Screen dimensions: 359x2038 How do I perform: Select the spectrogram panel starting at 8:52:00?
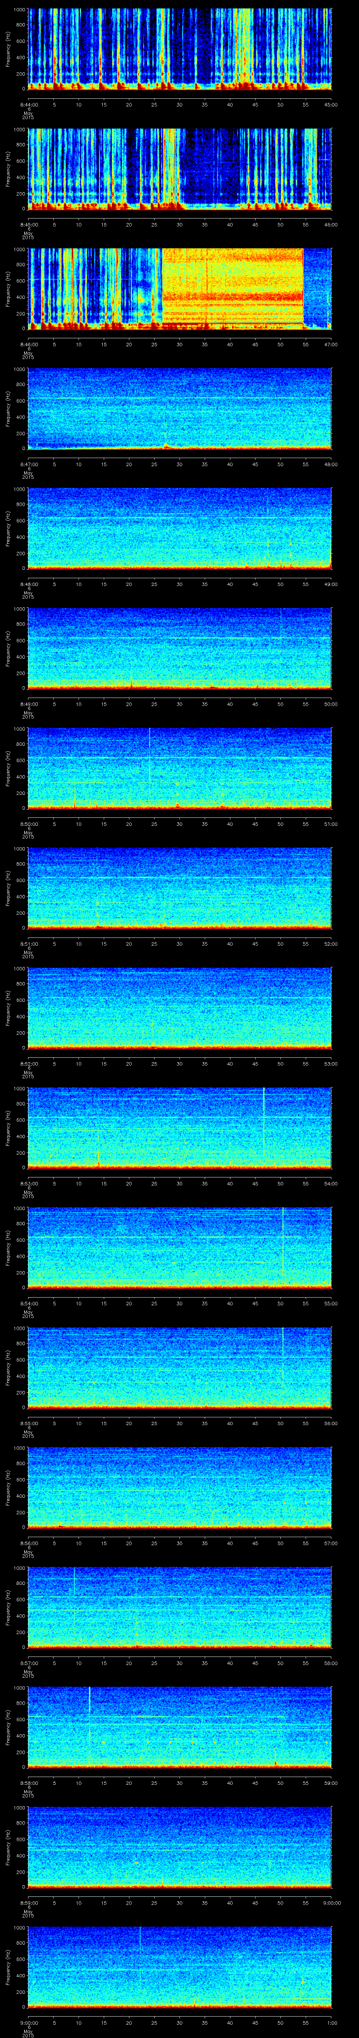coord(180,1008)
